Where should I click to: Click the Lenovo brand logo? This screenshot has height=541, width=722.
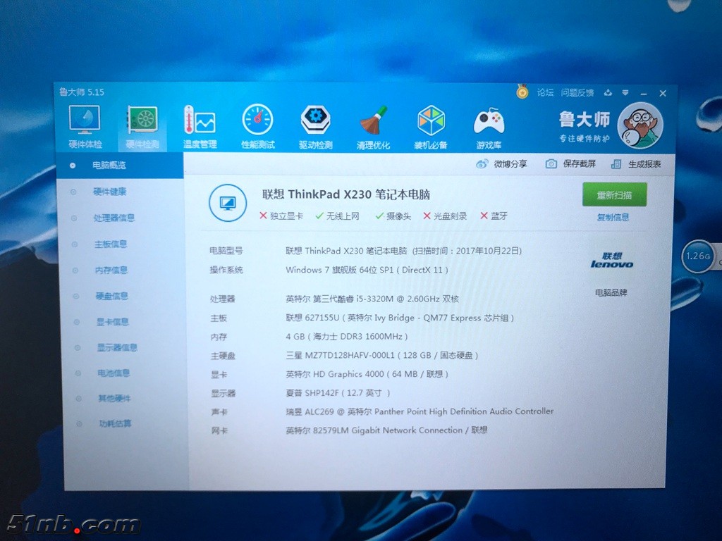coord(612,261)
